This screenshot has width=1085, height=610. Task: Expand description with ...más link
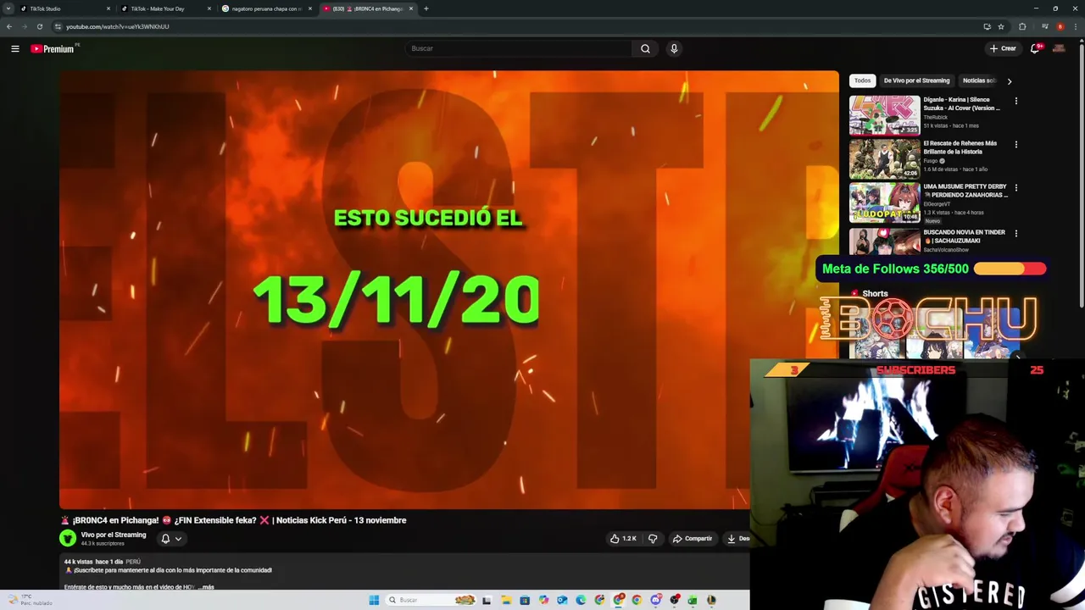coord(207,586)
